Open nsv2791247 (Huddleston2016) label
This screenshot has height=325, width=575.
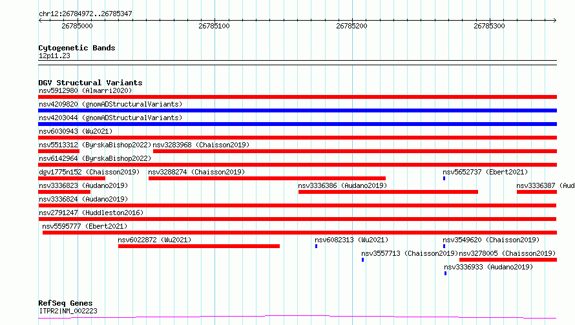[x=91, y=213]
